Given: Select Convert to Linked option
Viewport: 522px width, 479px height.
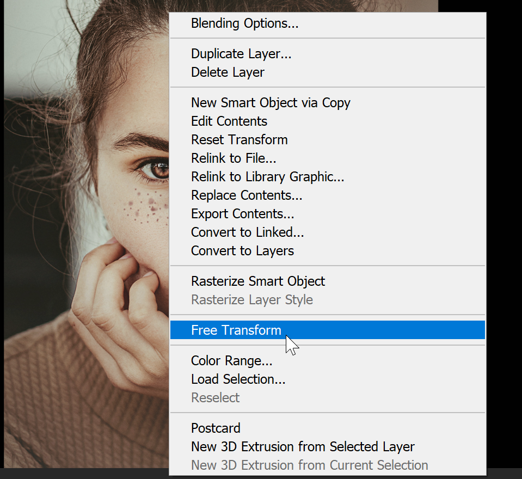Looking at the screenshot, I should pyautogui.click(x=328, y=232).
